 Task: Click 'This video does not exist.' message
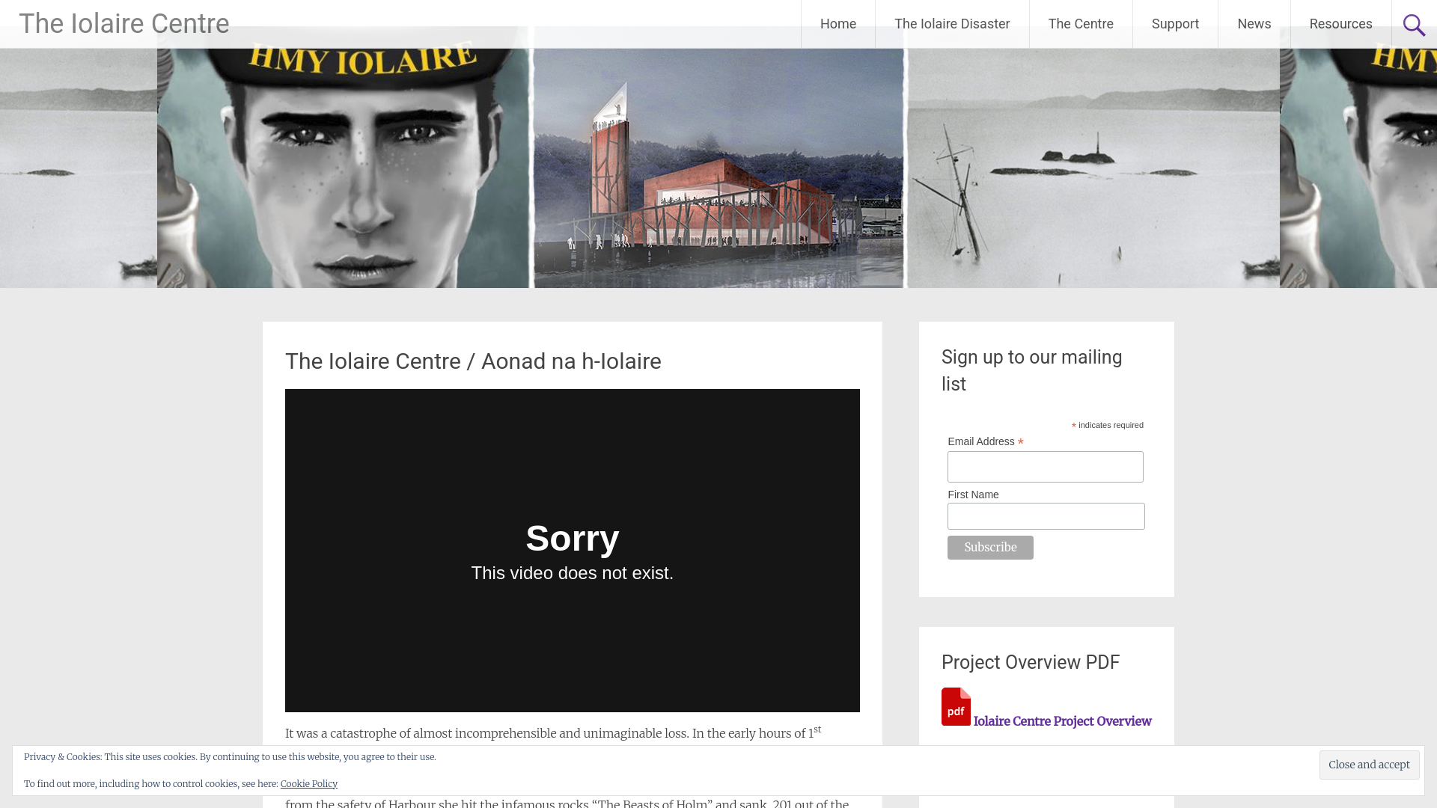pyautogui.click(x=573, y=573)
